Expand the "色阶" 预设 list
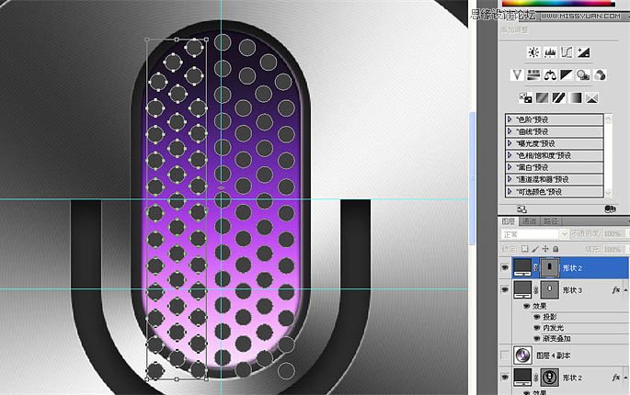 pyautogui.click(x=510, y=119)
